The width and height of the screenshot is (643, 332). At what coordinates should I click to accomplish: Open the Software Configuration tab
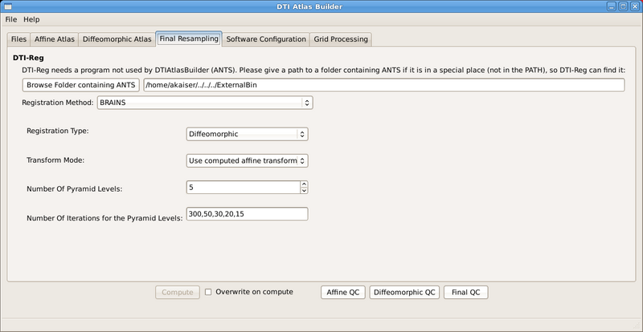(266, 39)
